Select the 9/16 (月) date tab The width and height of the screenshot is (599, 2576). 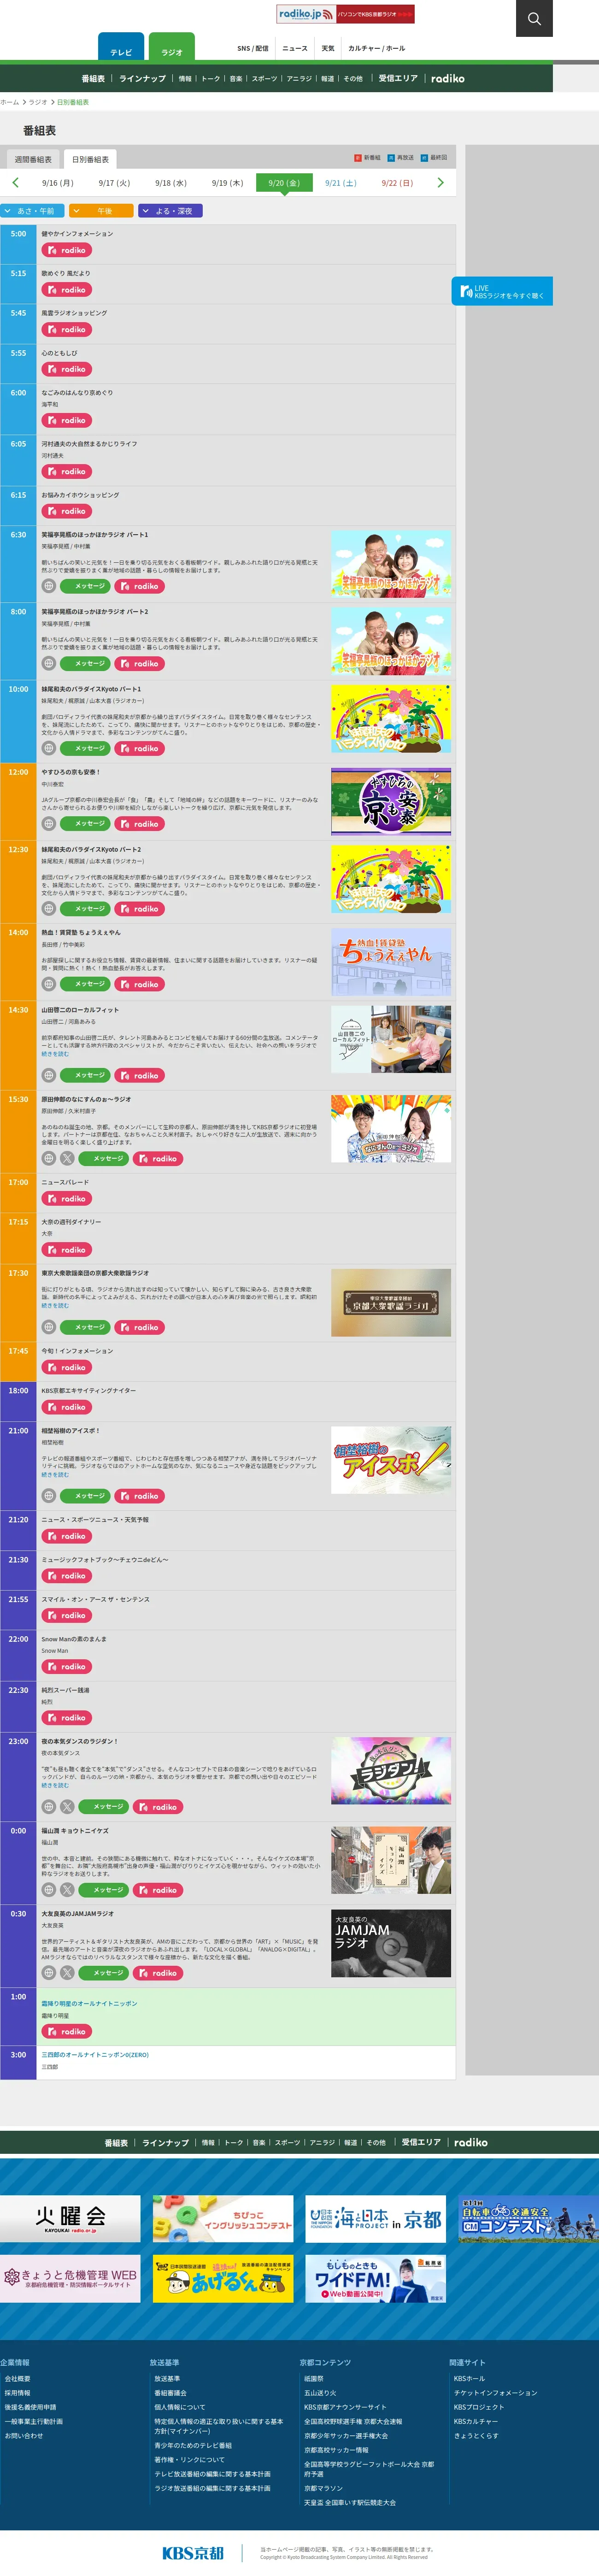click(x=57, y=183)
